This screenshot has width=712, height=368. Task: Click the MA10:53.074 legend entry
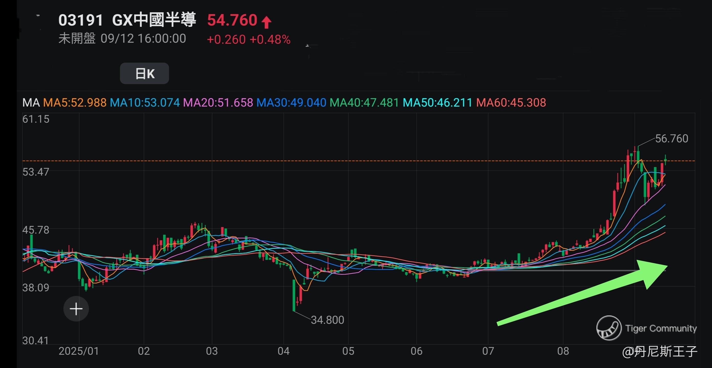pos(145,103)
